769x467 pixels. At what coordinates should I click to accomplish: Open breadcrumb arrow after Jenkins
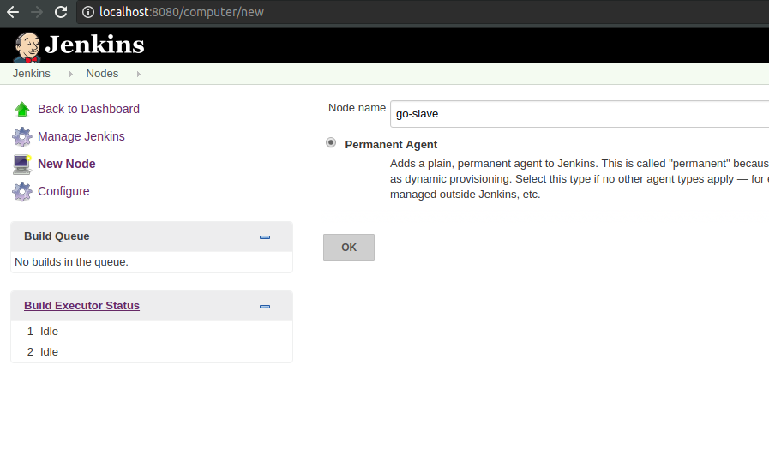70,74
